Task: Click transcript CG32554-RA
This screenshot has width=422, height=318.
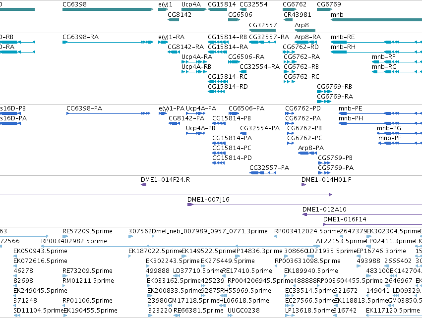Action: point(243,72)
